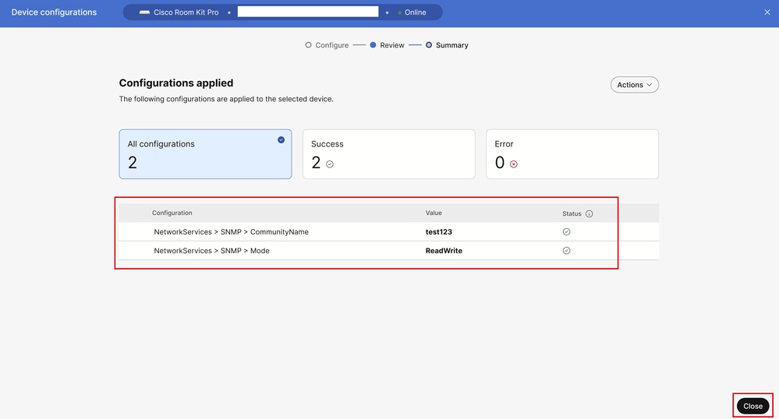
Task: Click the red error icon in Error card
Action: (x=514, y=164)
